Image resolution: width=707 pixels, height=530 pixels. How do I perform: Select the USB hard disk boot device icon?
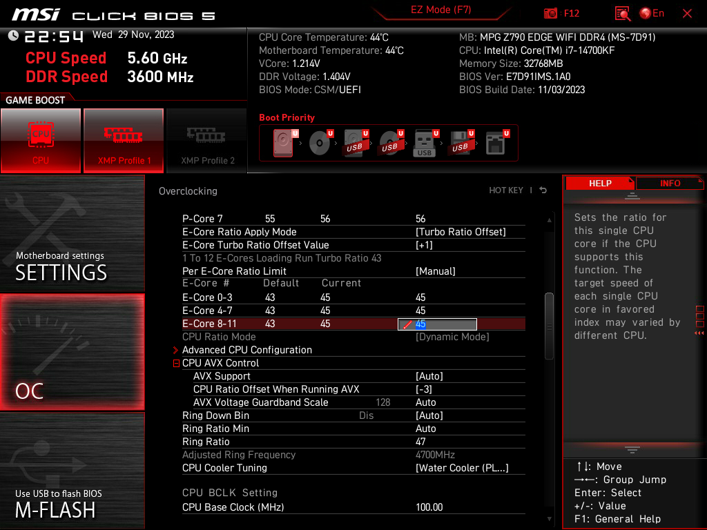356,143
